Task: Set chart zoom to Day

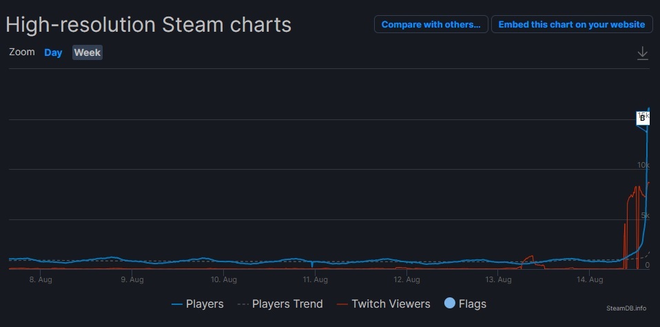Action: [53, 52]
